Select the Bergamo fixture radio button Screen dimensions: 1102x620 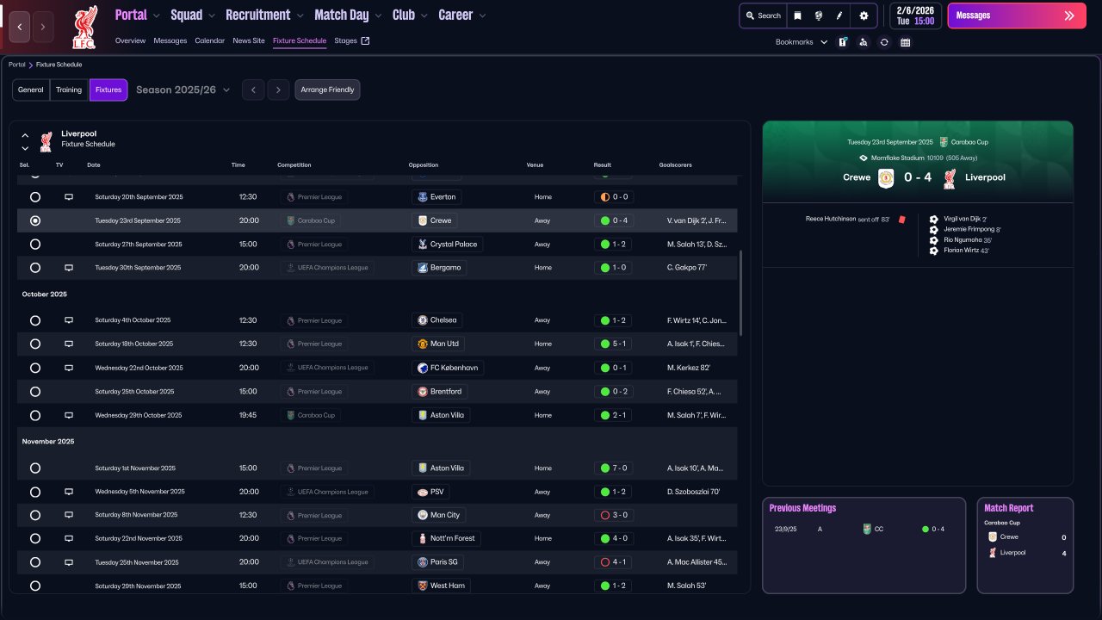click(35, 268)
